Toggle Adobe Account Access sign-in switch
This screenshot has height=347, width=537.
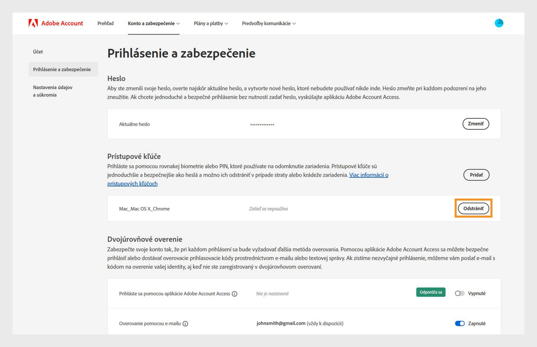pos(459,293)
